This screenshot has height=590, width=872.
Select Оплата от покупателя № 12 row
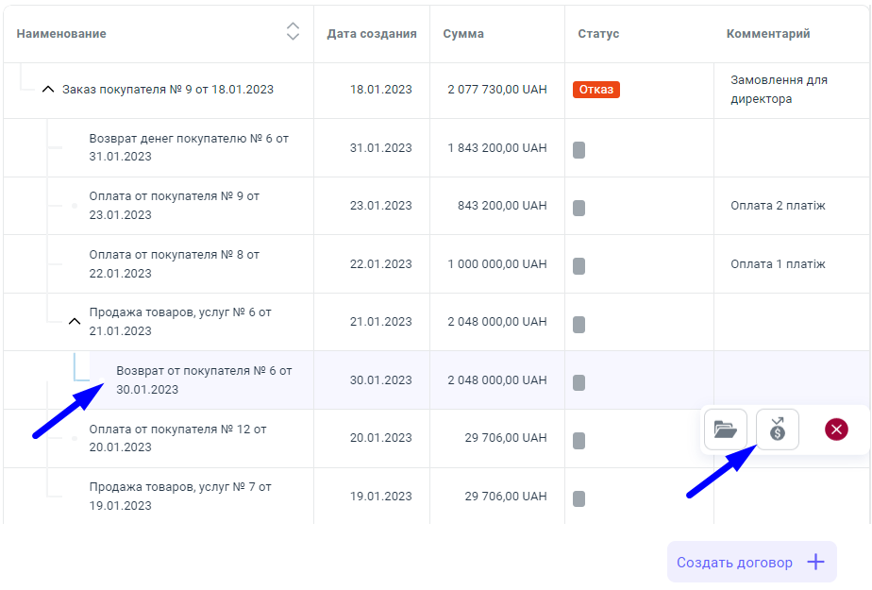(x=177, y=438)
